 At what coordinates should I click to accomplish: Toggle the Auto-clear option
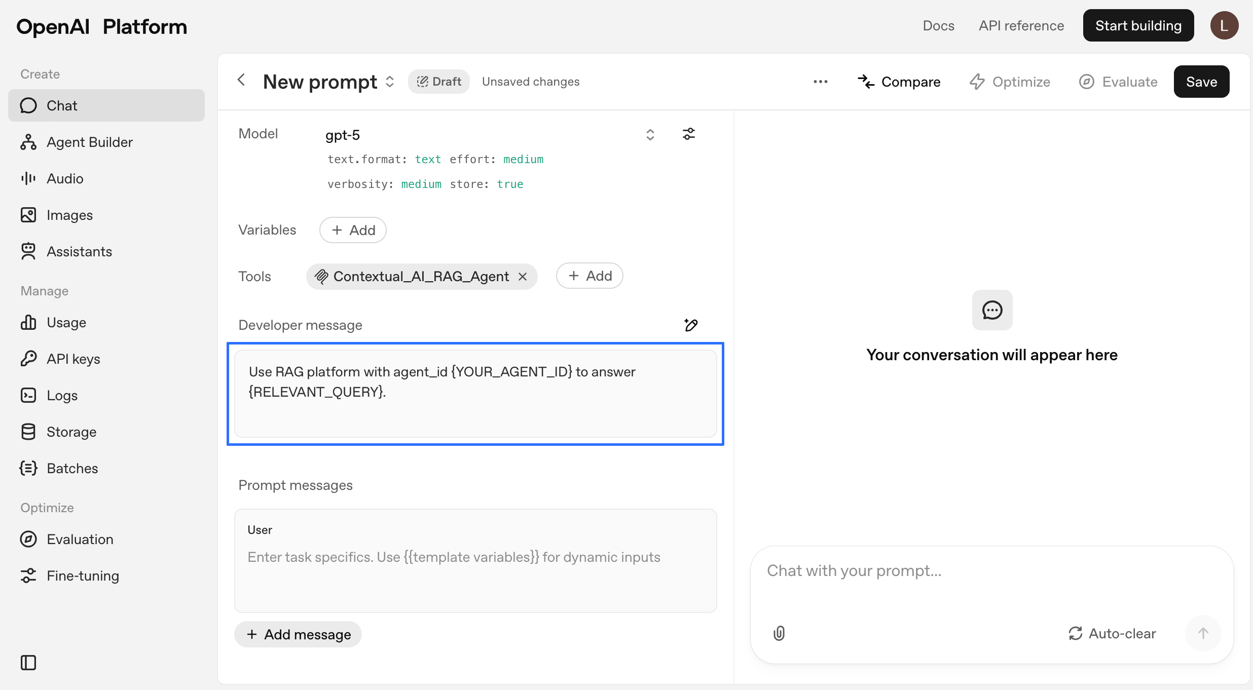1113,633
